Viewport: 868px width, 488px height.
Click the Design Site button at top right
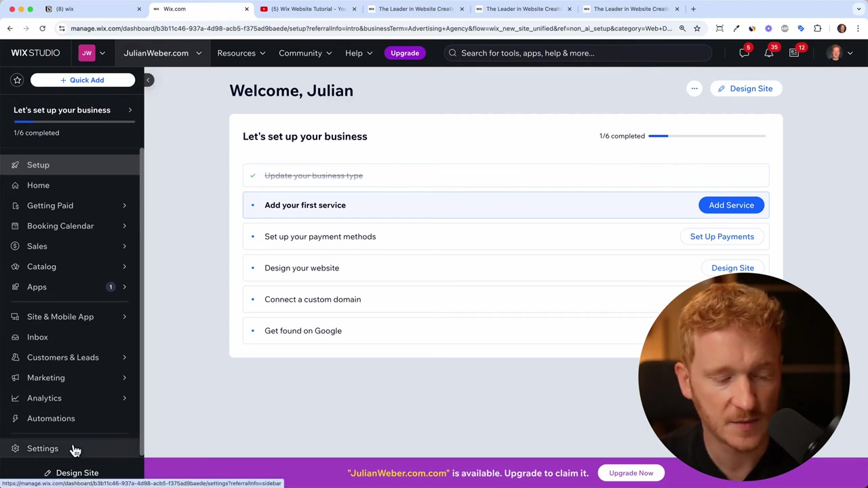(x=746, y=89)
